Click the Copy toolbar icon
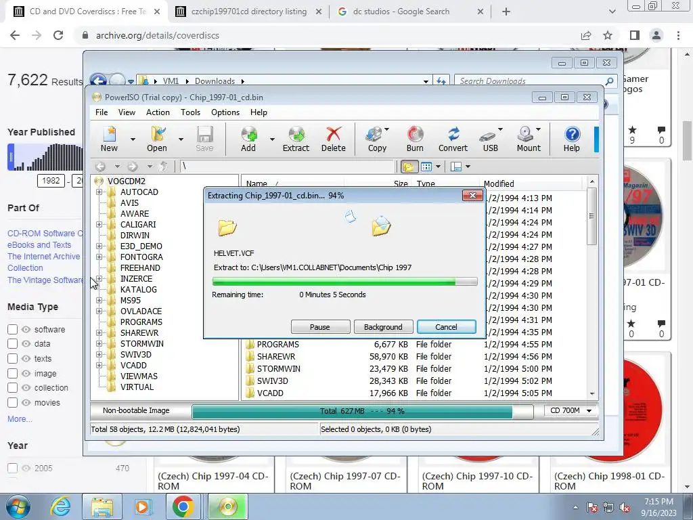Image resolution: width=693 pixels, height=520 pixels. coord(377,139)
